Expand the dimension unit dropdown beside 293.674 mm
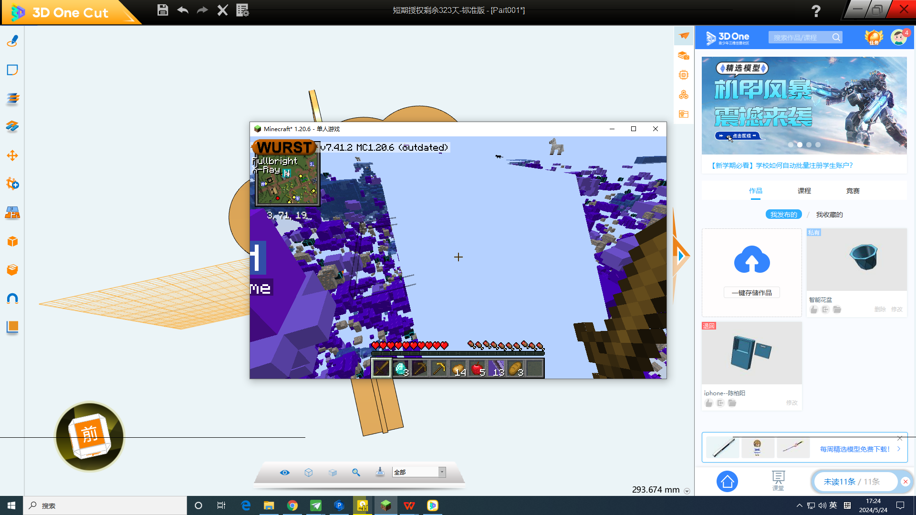 coord(687,491)
